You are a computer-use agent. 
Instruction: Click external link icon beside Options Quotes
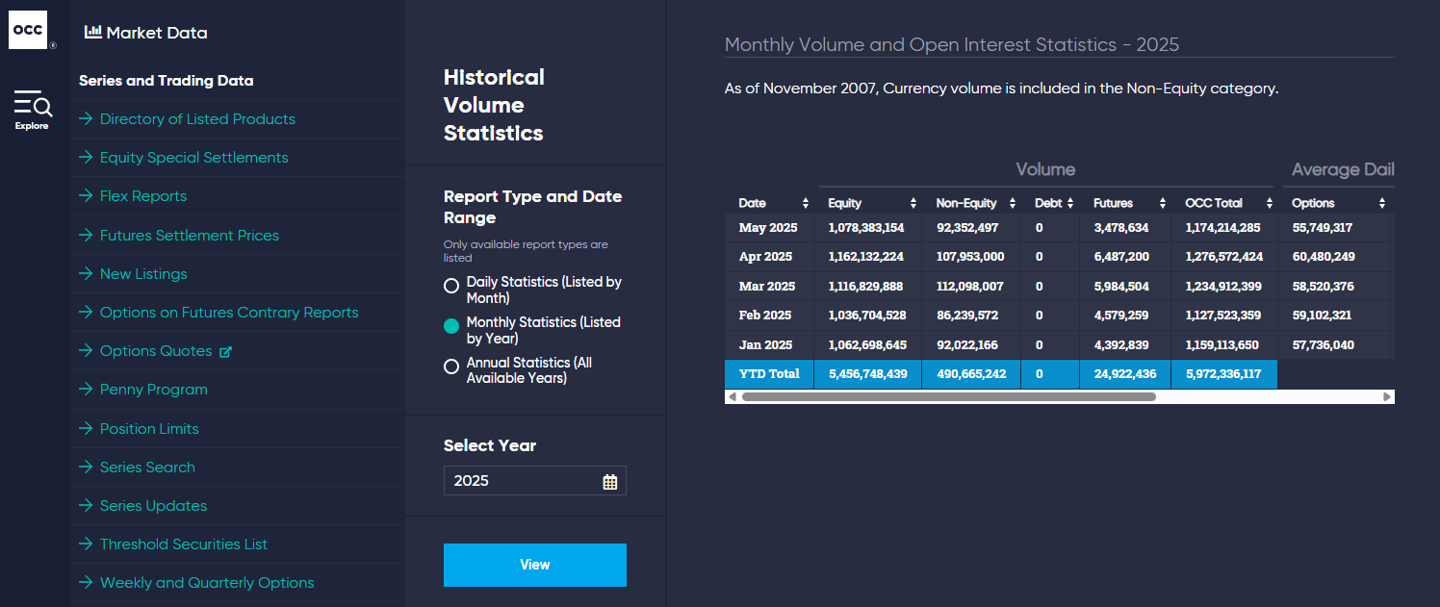tap(226, 352)
